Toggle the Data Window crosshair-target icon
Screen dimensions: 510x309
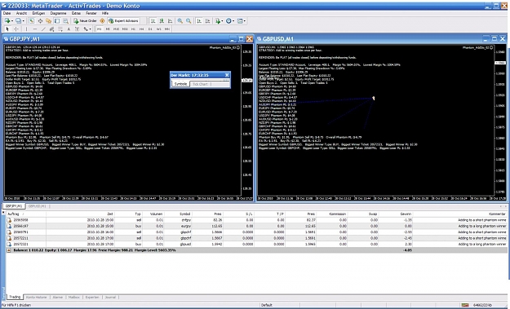pos(40,21)
